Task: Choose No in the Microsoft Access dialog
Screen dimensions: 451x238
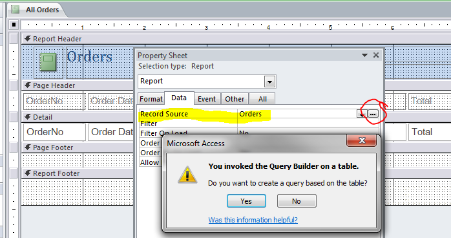Action: 297,201
